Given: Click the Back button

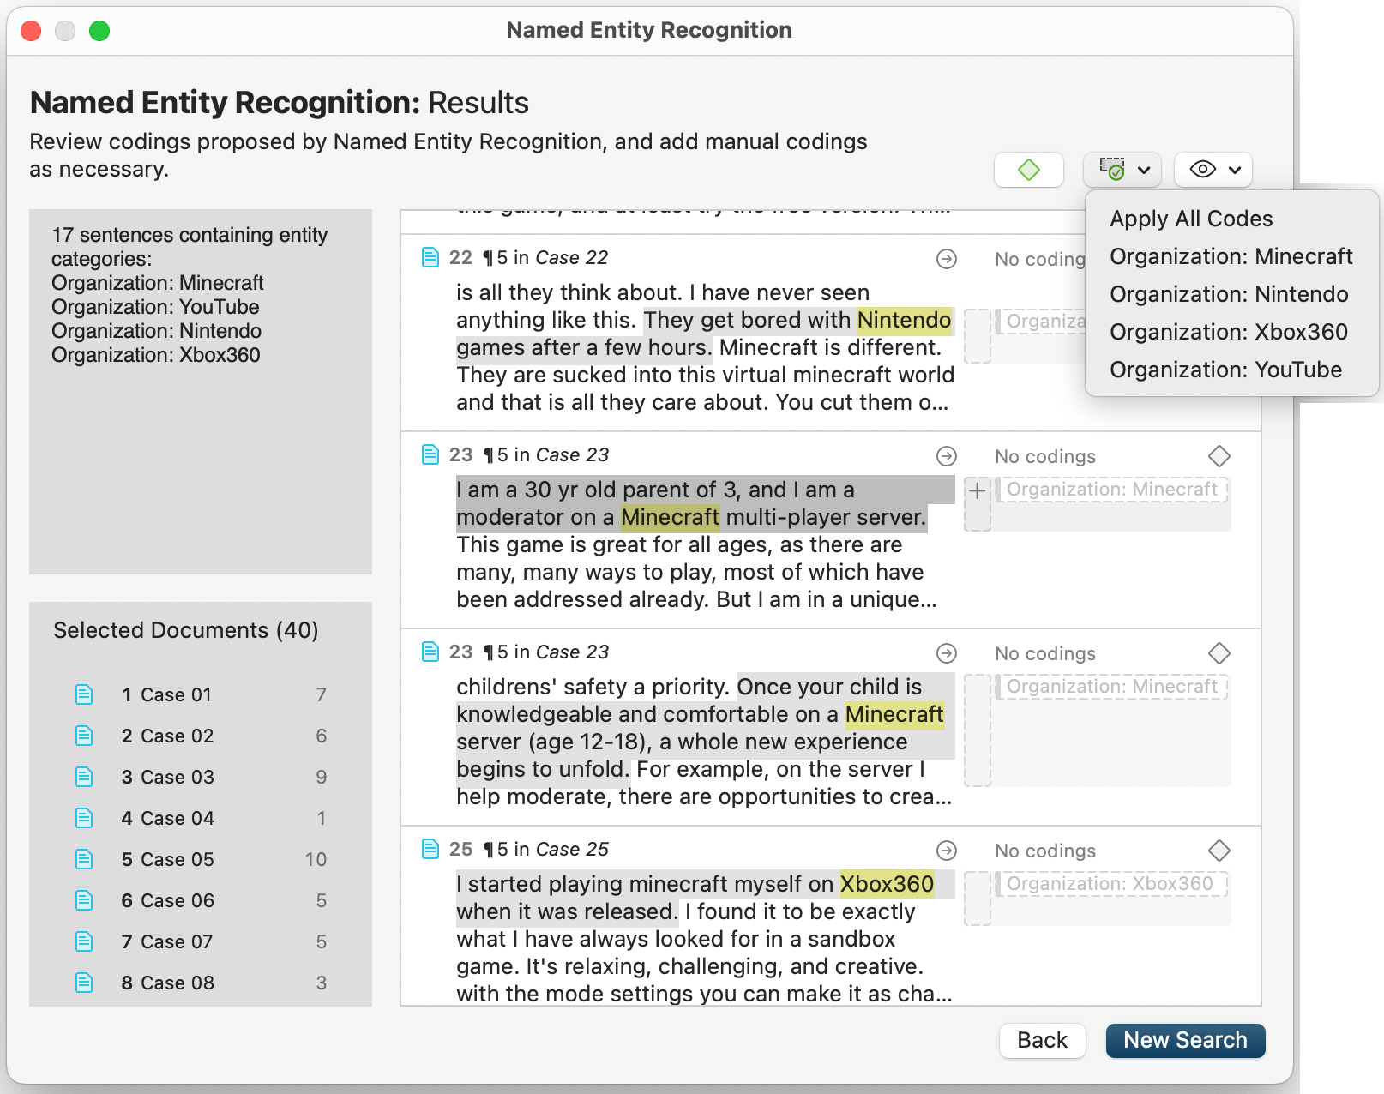Looking at the screenshot, I should point(1042,1040).
